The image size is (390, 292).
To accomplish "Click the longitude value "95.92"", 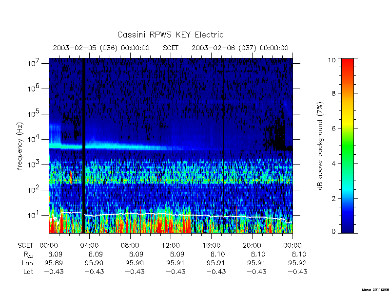I will (297, 263).
